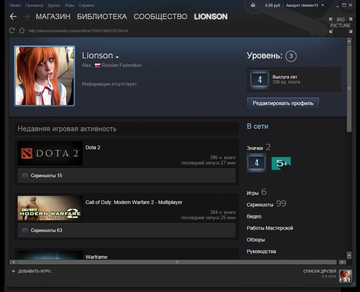Click the Lionson profile avatar picture
The height and width of the screenshot is (292, 360).
[45, 76]
